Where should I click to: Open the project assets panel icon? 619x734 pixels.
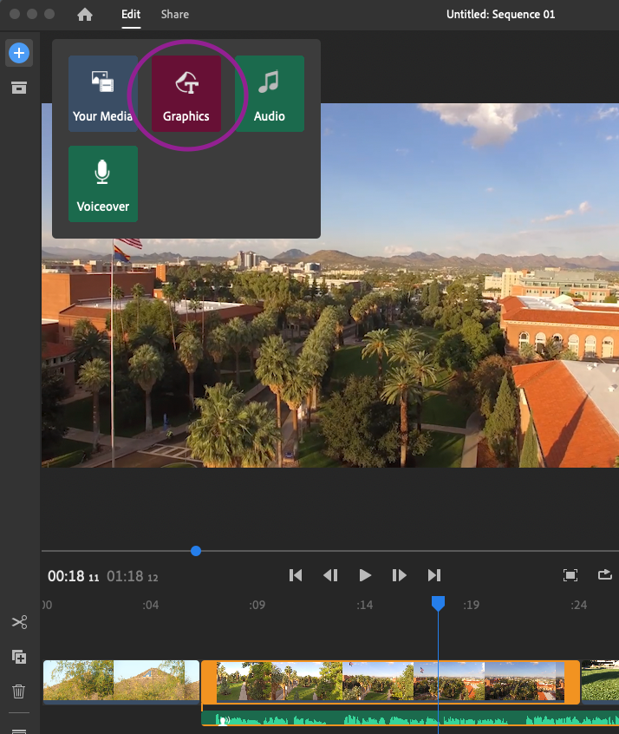pos(18,88)
